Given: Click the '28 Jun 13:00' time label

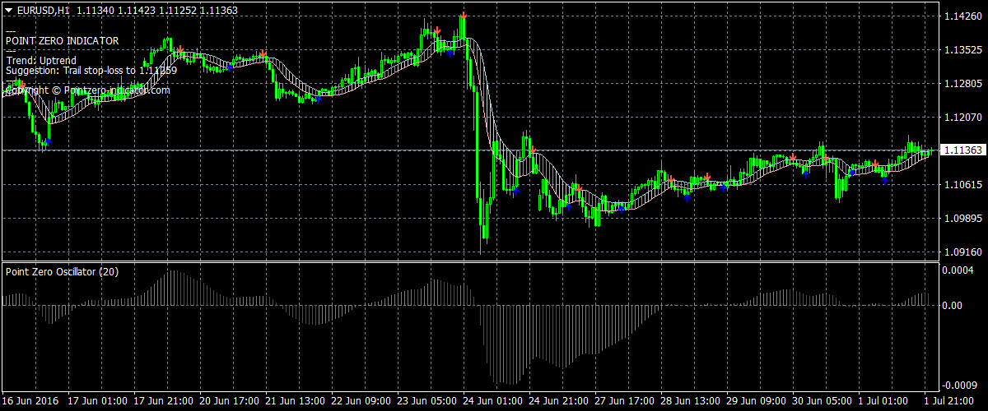Looking at the screenshot, I should click(691, 402).
